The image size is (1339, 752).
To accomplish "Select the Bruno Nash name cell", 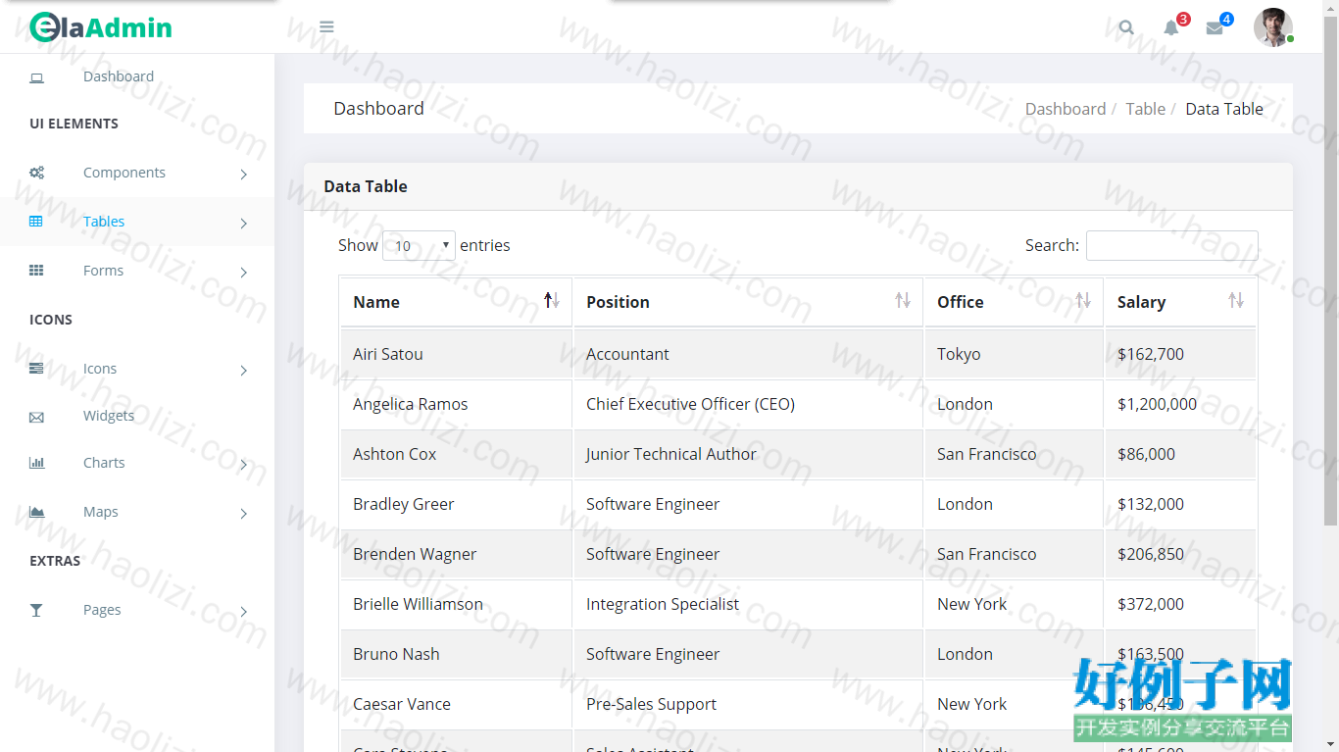I will point(457,654).
